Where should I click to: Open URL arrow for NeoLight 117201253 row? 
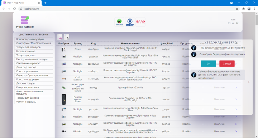[236, 124]
